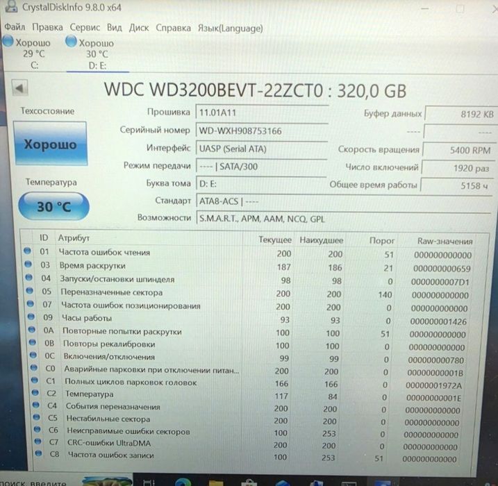
Task: Open the Язык(Language) menu
Action: [x=231, y=28]
